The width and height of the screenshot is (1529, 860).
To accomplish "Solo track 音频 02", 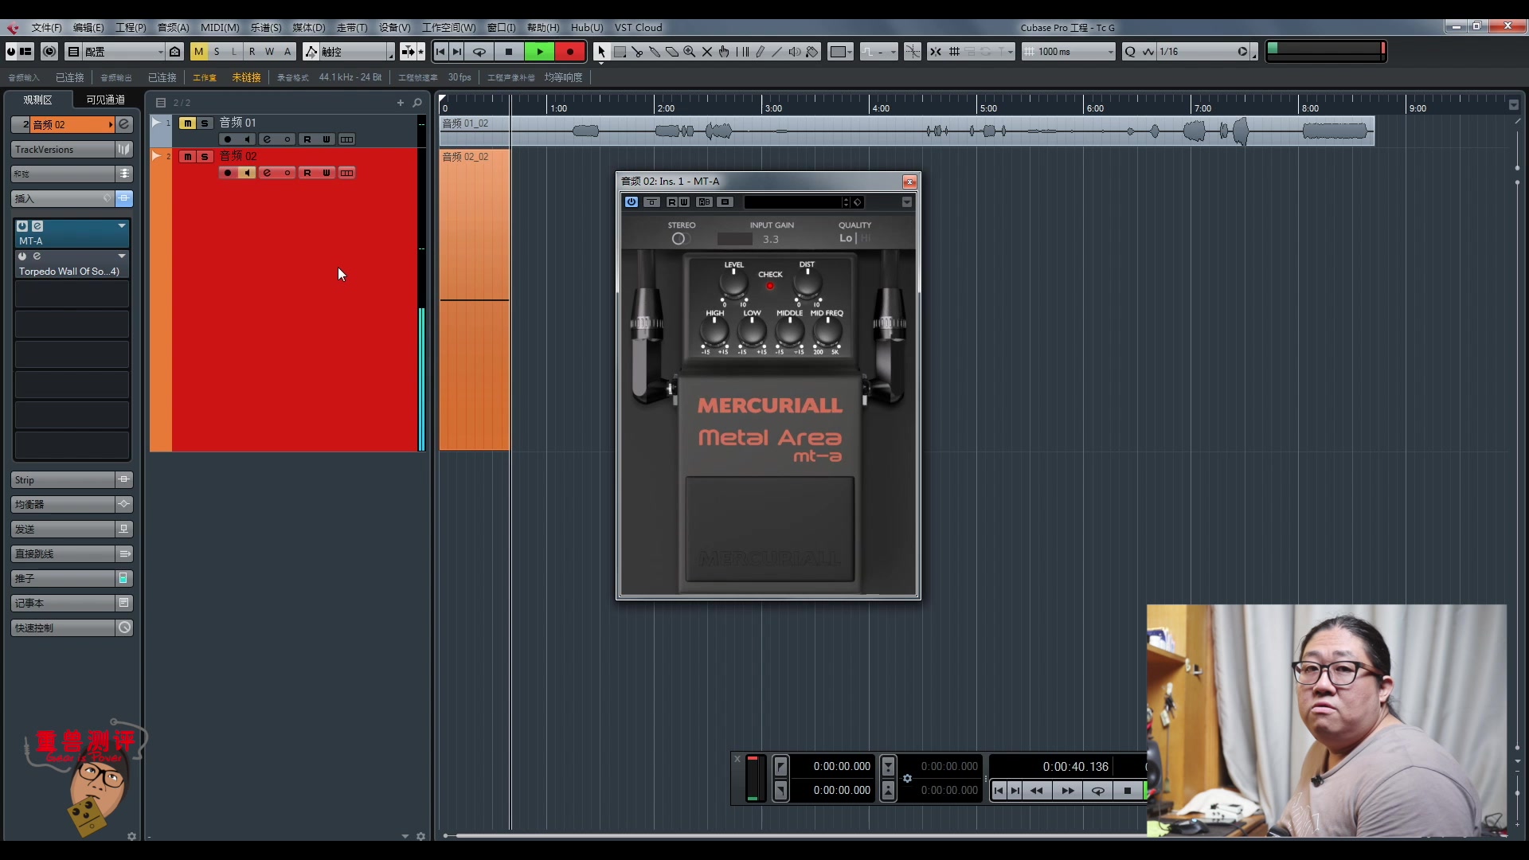I will pyautogui.click(x=205, y=157).
